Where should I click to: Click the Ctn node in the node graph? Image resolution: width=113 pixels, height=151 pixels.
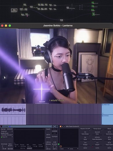(14, 10)
